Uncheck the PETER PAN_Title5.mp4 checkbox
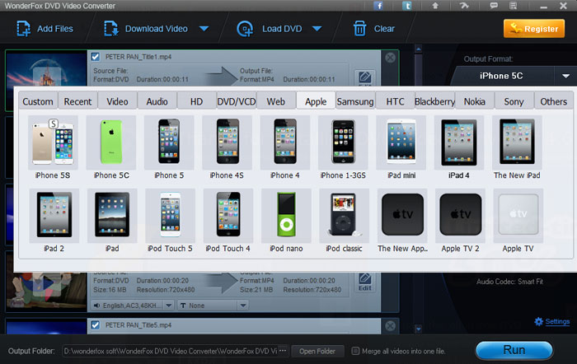Viewport: 577px width, 364px height. pos(96,325)
